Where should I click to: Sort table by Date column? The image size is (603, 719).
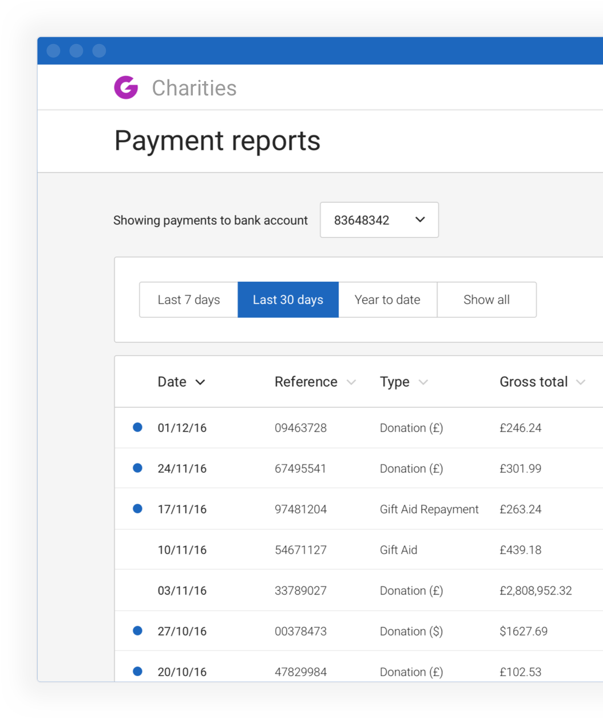(x=181, y=382)
